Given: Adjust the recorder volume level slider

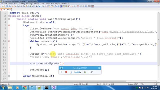Looking at the screenshot, I should [x=77, y=72].
